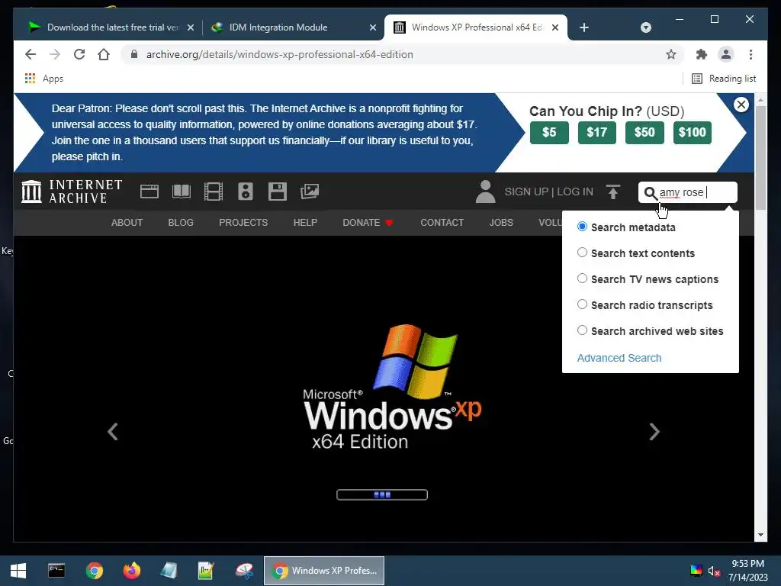The height and width of the screenshot is (586, 781).
Task: Open Advanced Search link
Action: [x=619, y=358]
